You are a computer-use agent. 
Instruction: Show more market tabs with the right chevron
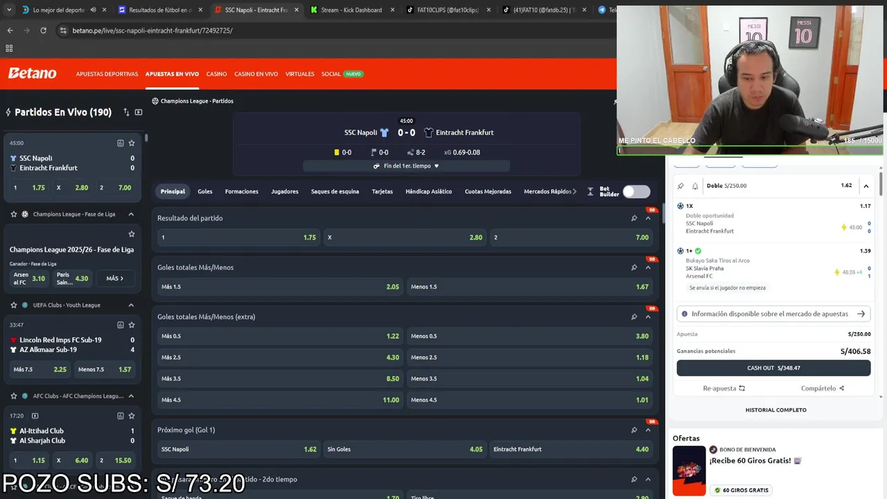pos(574,191)
